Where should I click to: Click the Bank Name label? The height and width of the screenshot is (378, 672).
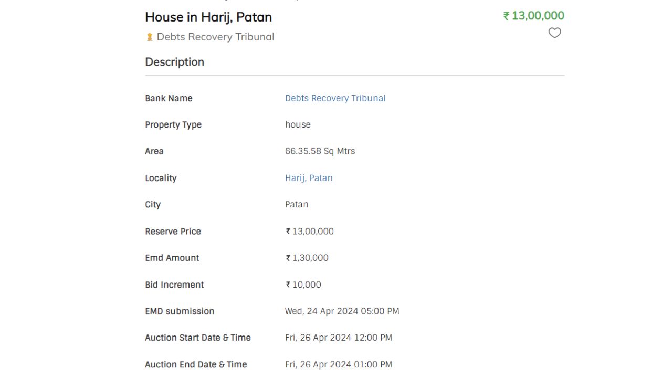pyautogui.click(x=169, y=98)
